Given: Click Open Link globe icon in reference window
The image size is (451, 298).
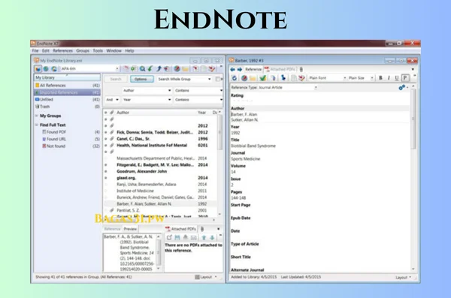Looking at the screenshot, I should pos(244,78).
